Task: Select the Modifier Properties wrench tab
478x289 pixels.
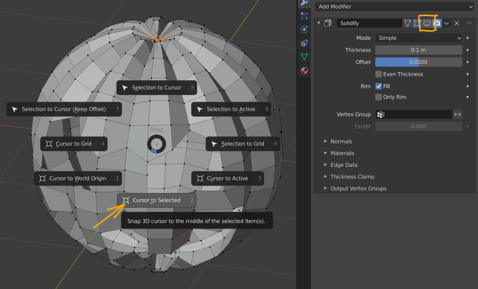Action: (x=304, y=3)
